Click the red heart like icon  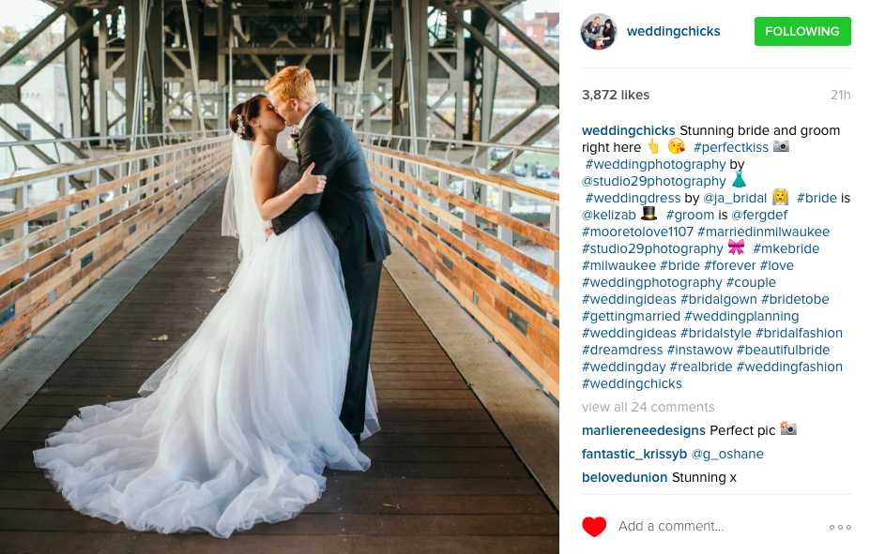coord(594,526)
